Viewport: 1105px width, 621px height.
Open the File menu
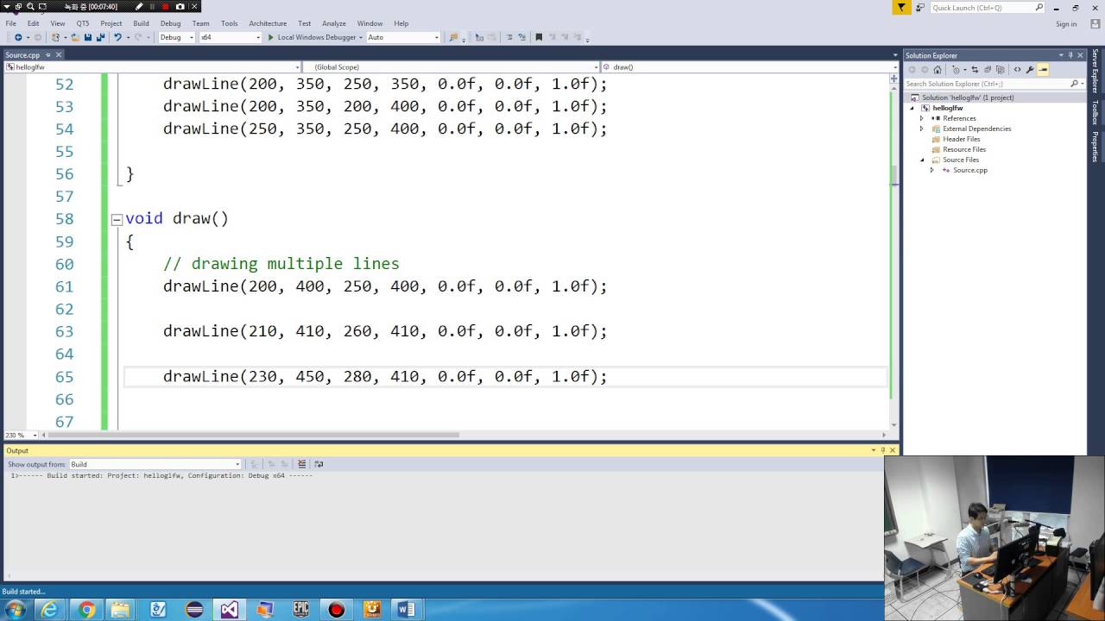(11, 23)
